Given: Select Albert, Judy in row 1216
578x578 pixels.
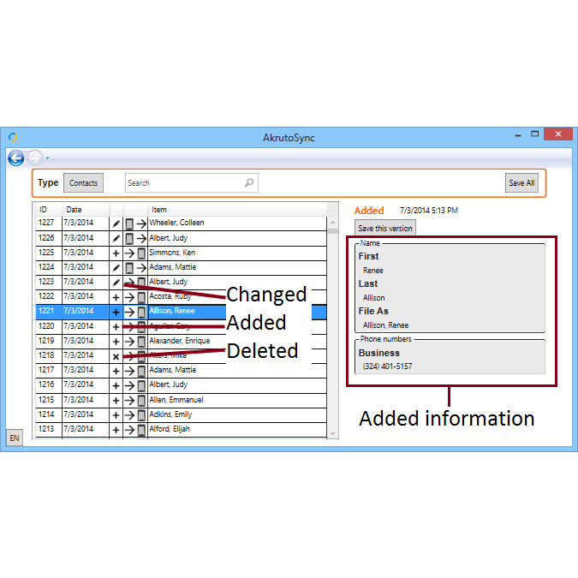Looking at the screenshot, I should tap(181, 385).
